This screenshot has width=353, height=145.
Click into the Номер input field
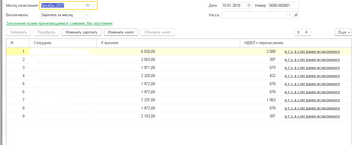click(x=284, y=5)
